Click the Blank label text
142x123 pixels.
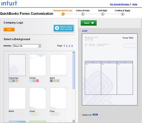coord(11,111)
